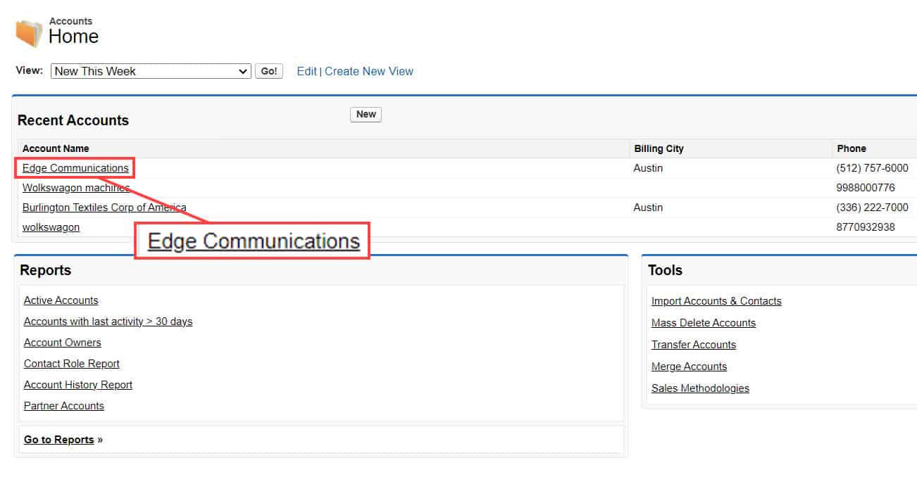Open Accounts with last activity > 30 days
Viewport: 917px width, 477px height.
tap(108, 322)
